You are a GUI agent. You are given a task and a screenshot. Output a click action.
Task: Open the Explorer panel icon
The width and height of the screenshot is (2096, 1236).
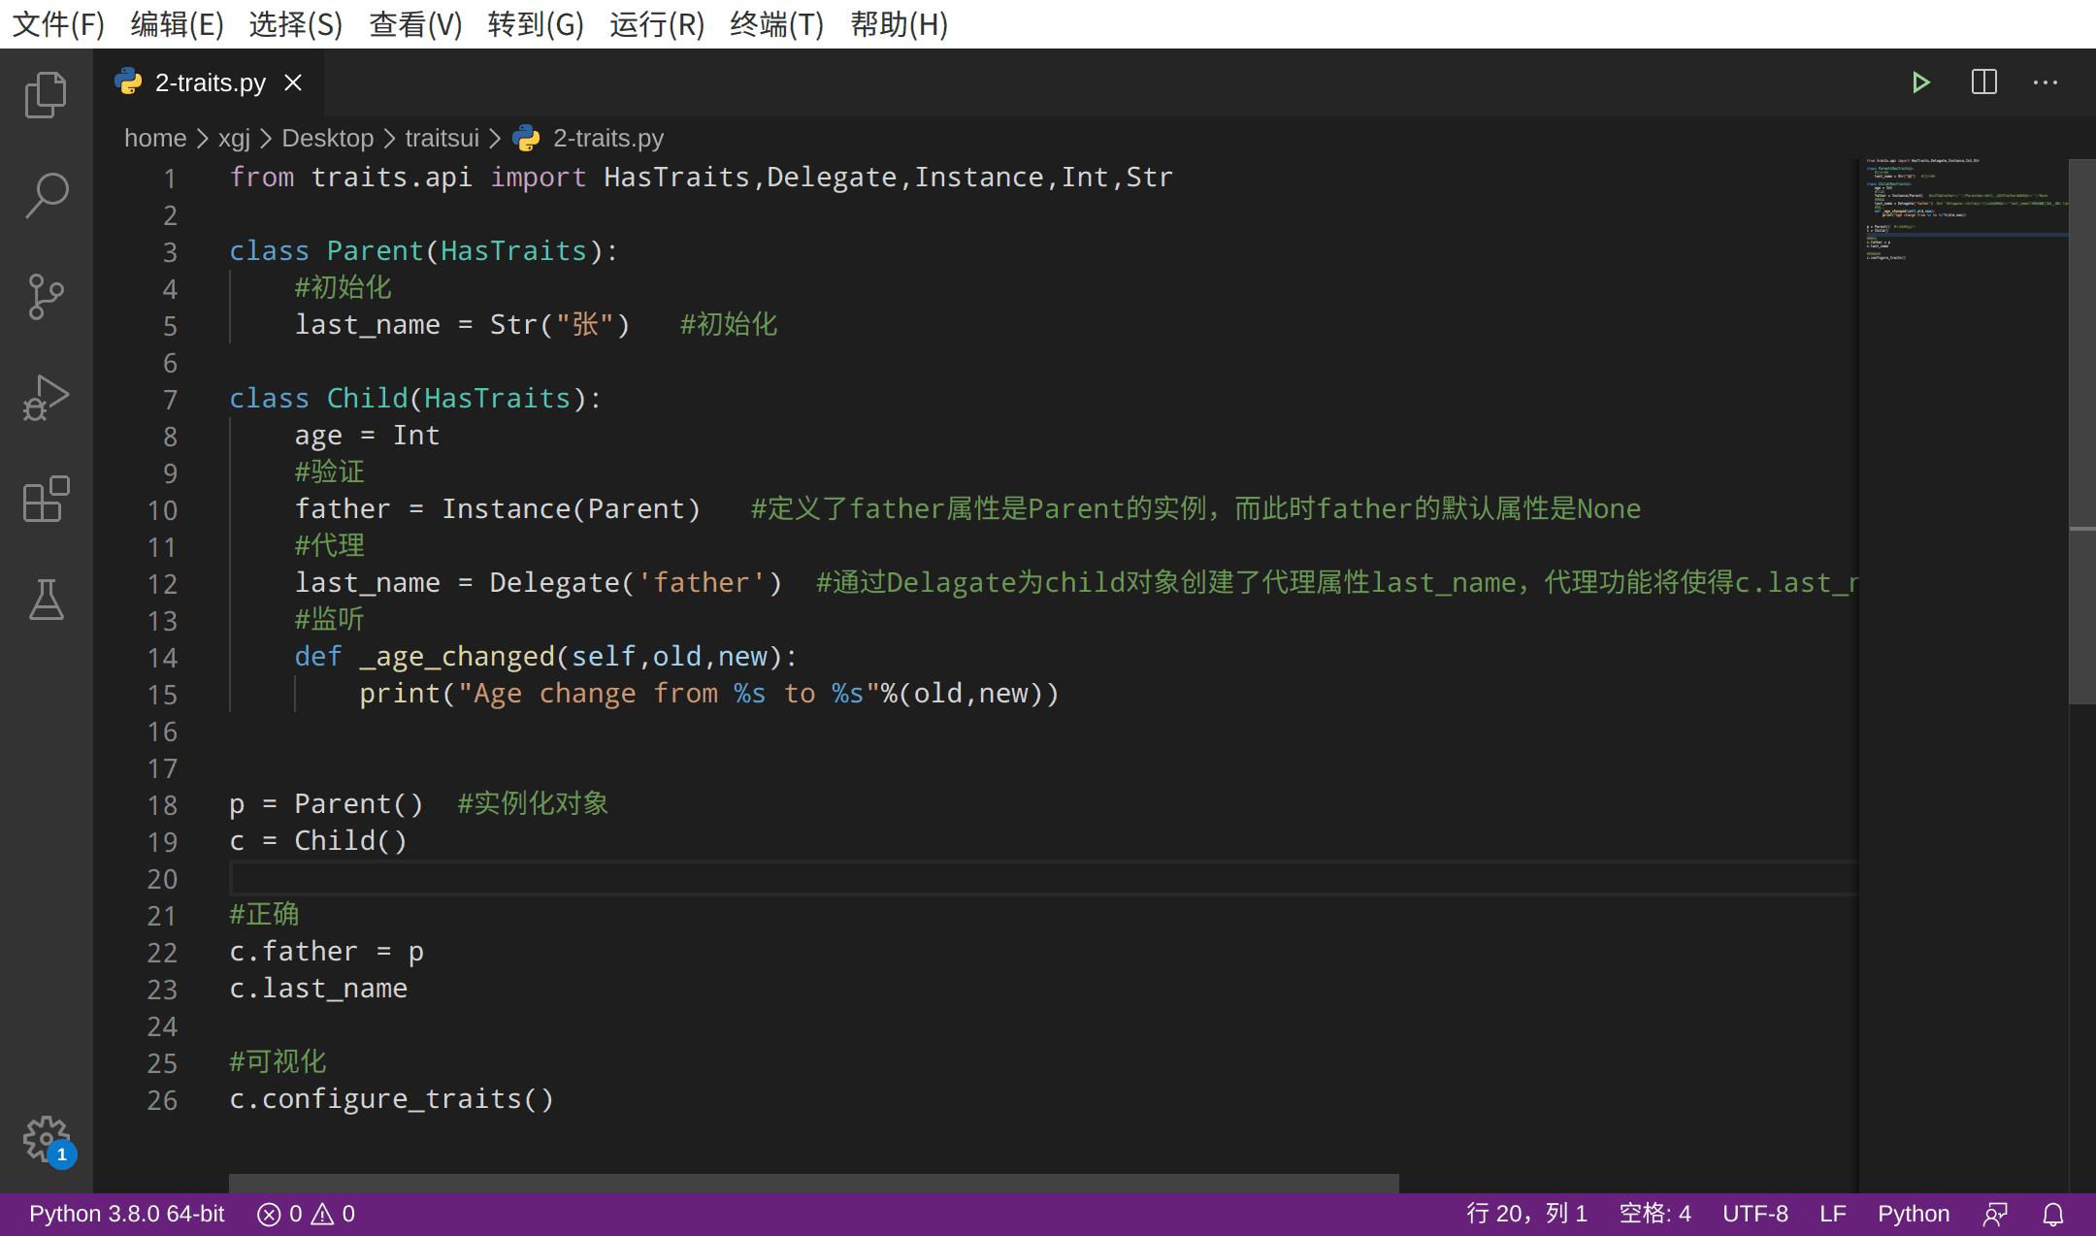46,94
